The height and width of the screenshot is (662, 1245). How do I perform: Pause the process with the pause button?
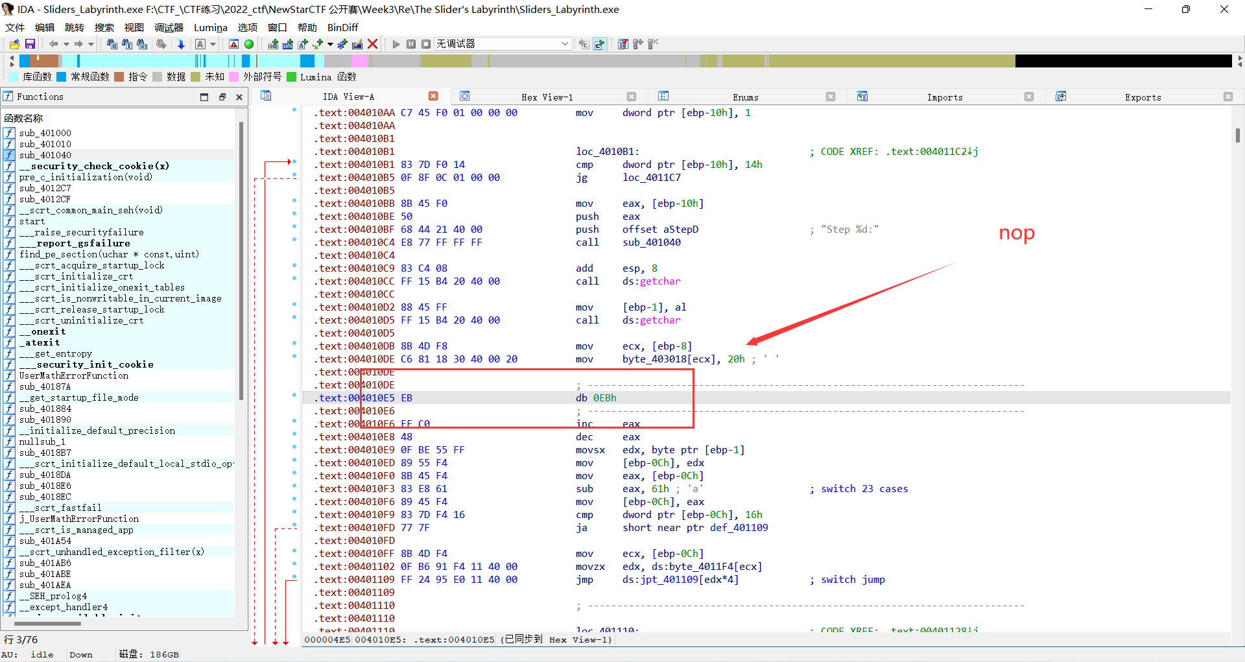coord(411,44)
